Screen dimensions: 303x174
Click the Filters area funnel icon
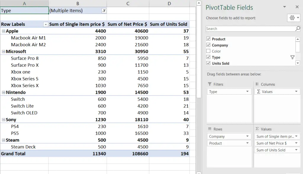[210, 84]
